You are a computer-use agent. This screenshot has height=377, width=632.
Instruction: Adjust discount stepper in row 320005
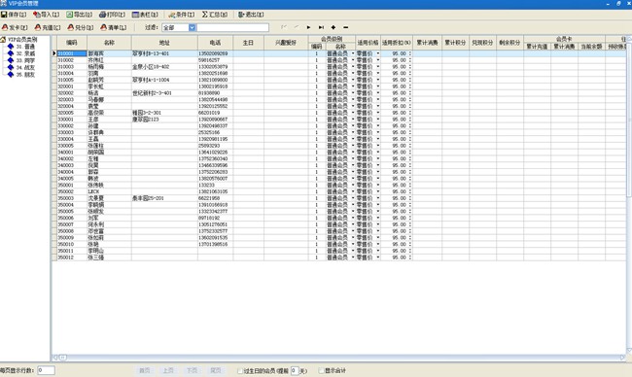(x=410, y=113)
